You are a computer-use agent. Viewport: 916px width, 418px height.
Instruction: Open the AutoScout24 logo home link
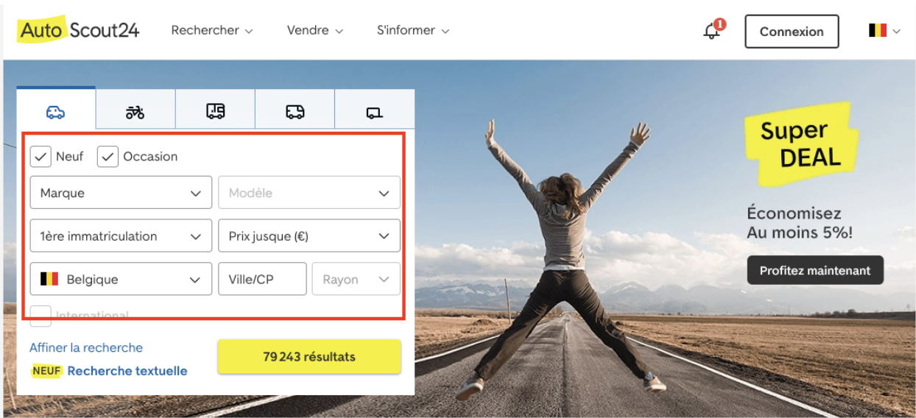pyautogui.click(x=79, y=30)
